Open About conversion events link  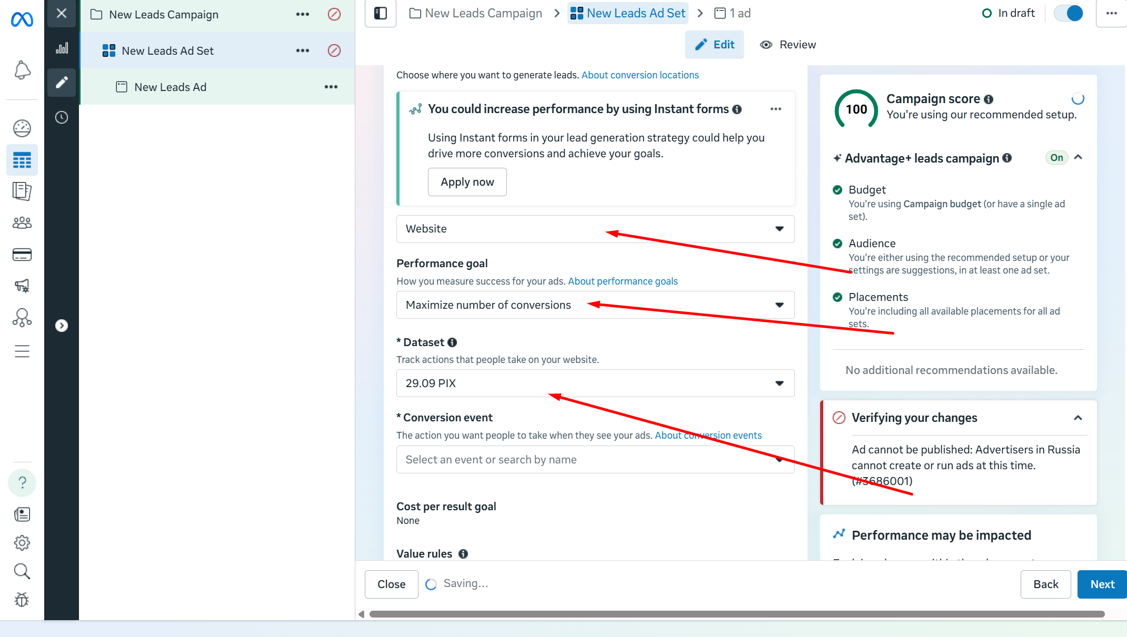pos(708,436)
